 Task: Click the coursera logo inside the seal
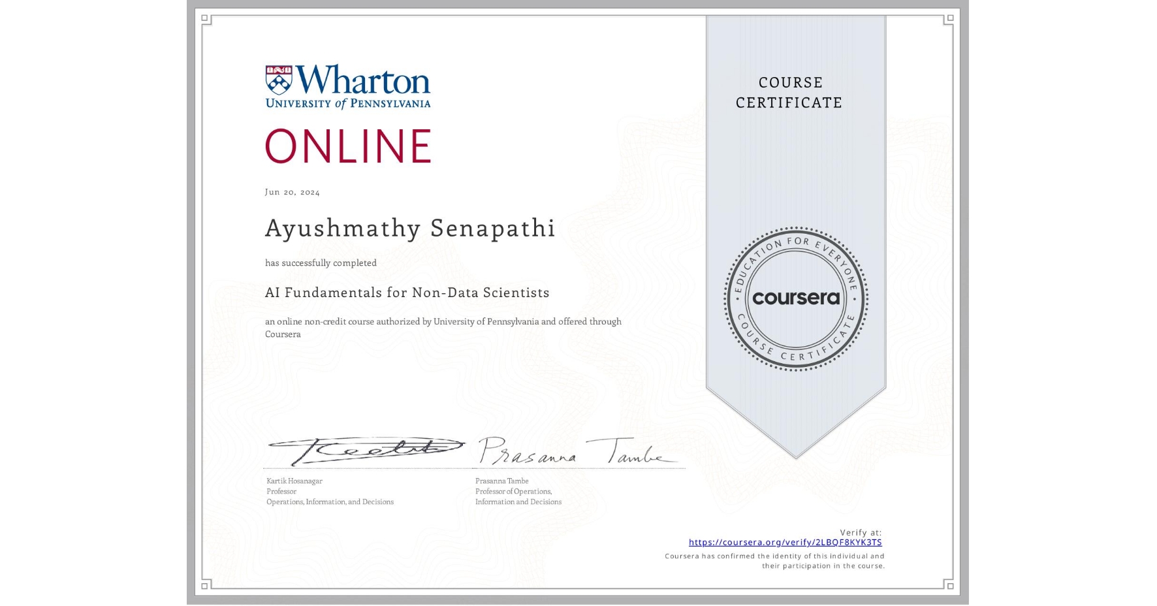tap(796, 299)
